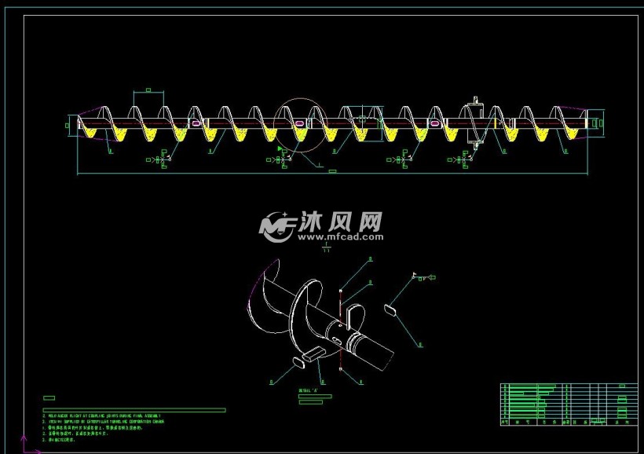
Task: Select the scale fraction label above the detail view
Action: pyautogui.click(x=326, y=247)
